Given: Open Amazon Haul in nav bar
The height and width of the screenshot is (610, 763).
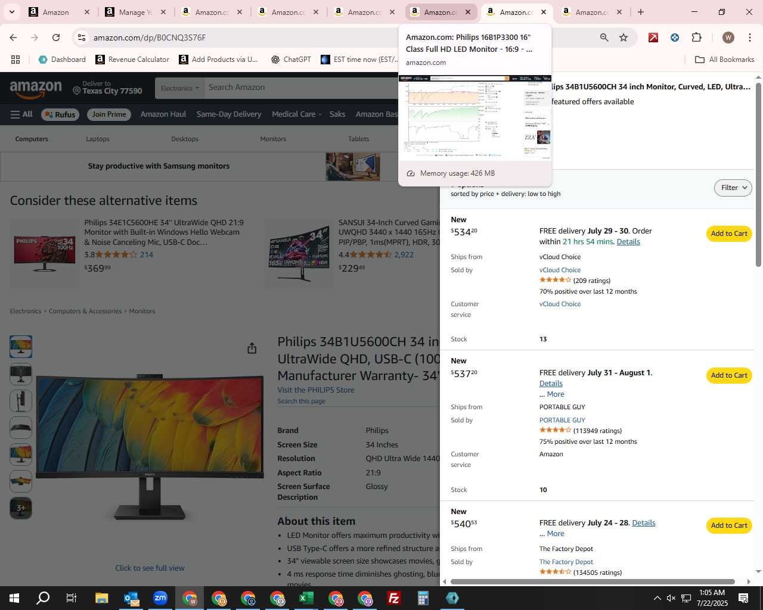Looking at the screenshot, I should click(163, 114).
